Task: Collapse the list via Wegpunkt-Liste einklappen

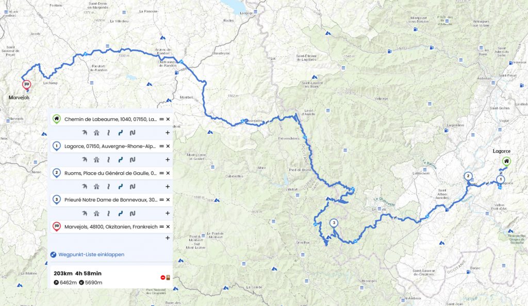Action: click(x=91, y=255)
